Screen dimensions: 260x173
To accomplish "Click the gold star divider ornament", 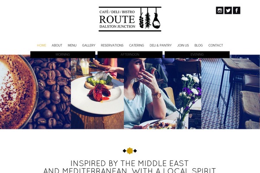I will coord(130,151).
